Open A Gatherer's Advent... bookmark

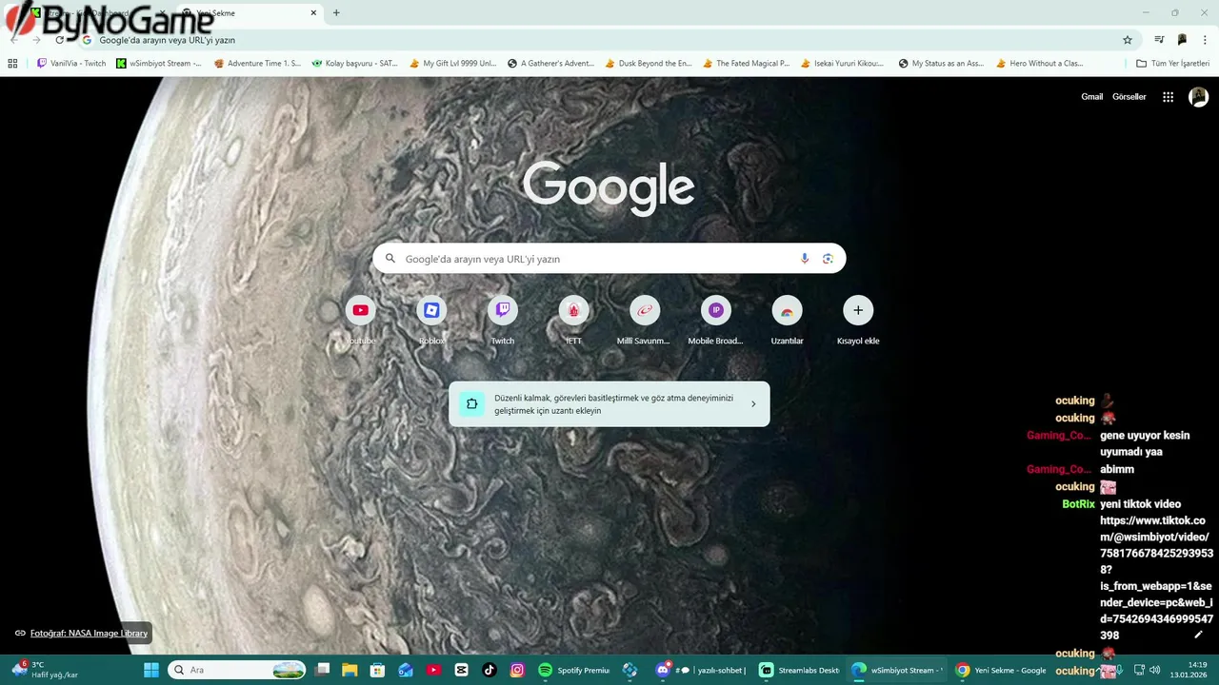coord(550,64)
